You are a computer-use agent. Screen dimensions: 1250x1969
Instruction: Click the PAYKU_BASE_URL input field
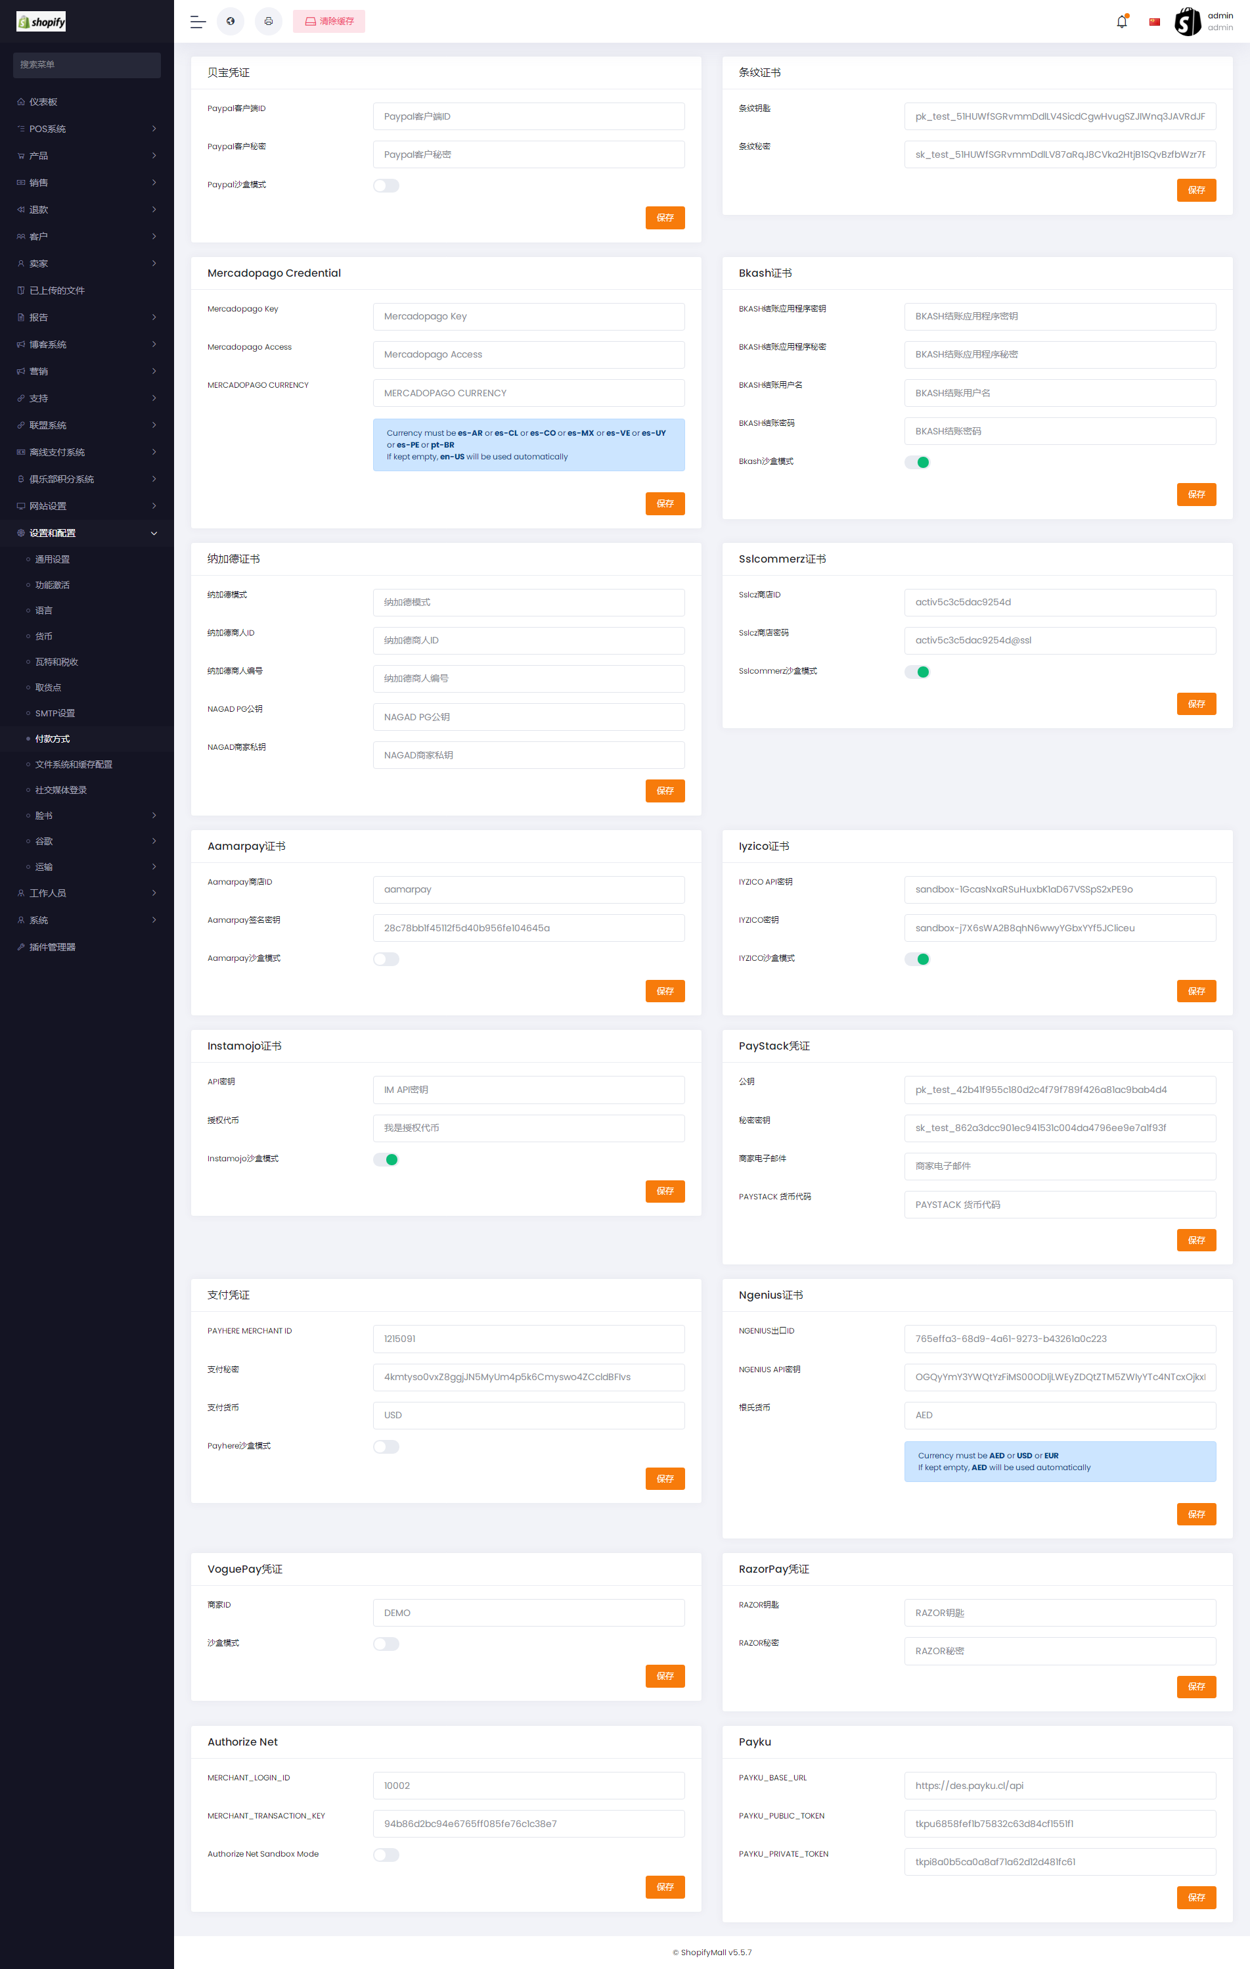click(x=1060, y=1786)
